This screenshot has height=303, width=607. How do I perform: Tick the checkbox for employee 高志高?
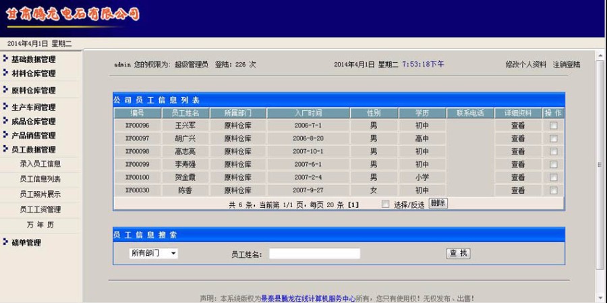[x=554, y=151]
